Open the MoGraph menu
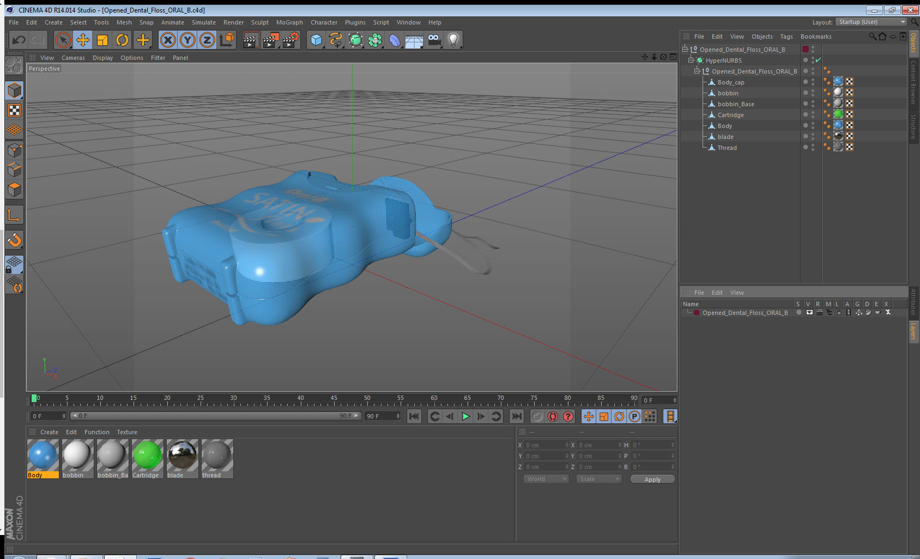The width and height of the screenshot is (920, 559). coord(289,22)
